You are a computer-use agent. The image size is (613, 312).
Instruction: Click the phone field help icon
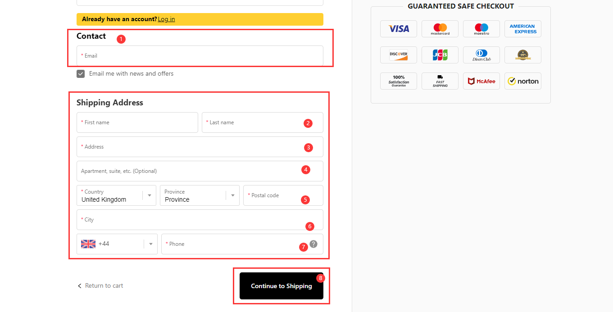tap(313, 244)
